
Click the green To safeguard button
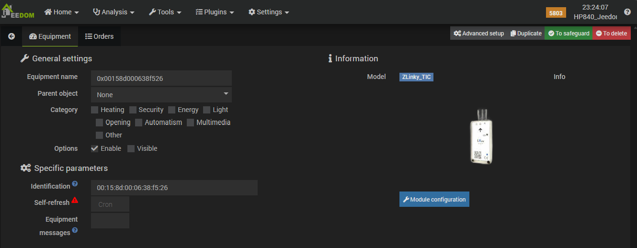coord(569,34)
